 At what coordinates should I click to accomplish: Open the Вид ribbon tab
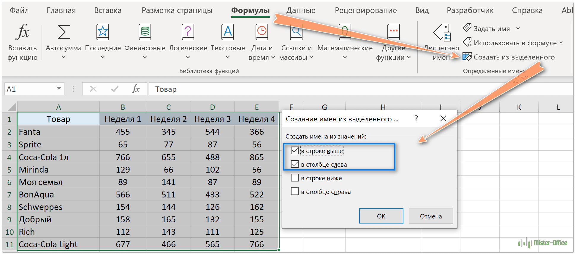coord(422,10)
